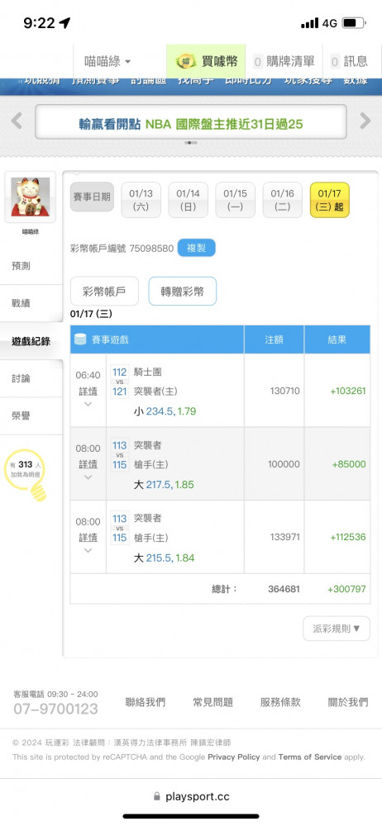Tap the right banner arrow icon

tap(365, 121)
